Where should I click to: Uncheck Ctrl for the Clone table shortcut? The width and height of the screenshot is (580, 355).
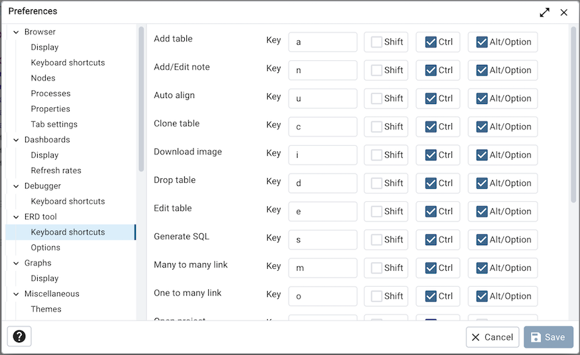pos(431,127)
